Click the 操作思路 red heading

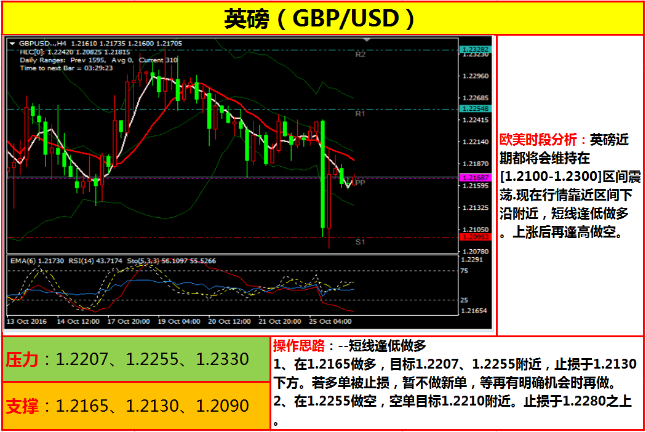tap(298, 346)
